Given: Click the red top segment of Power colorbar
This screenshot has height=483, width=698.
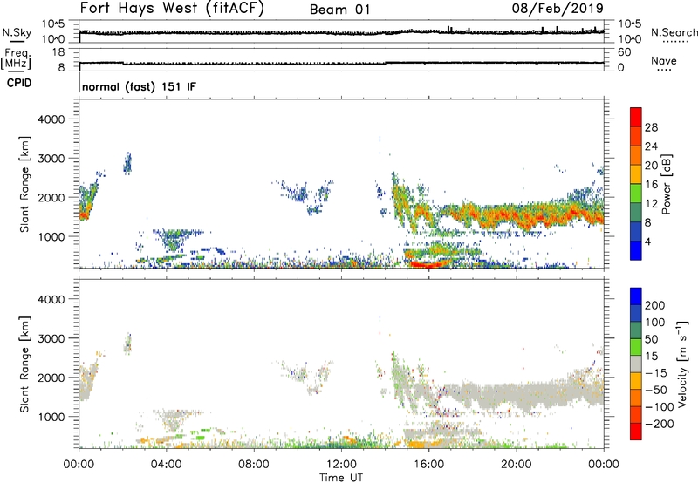Looking at the screenshot, I should tap(636, 117).
